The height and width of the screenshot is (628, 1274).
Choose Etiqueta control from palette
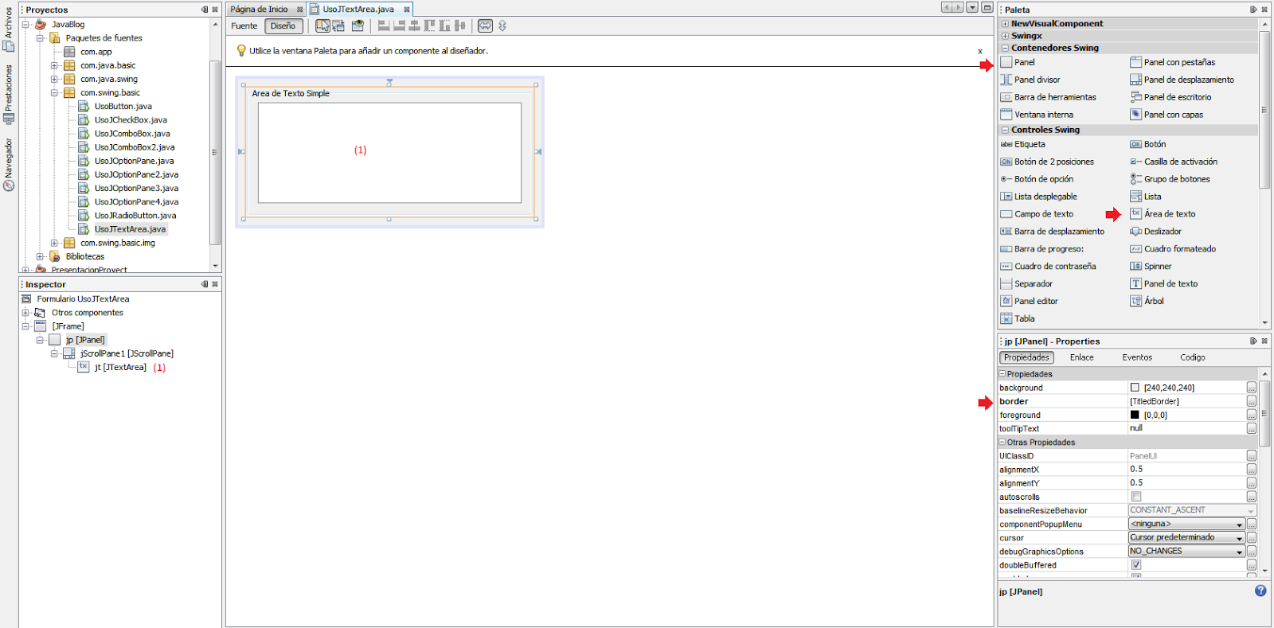pos(1022,144)
